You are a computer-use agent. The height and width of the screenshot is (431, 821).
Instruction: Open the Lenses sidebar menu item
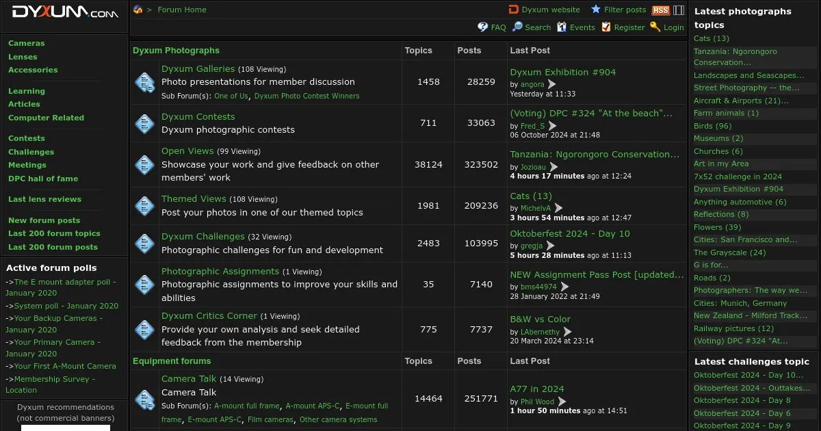[x=23, y=57]
